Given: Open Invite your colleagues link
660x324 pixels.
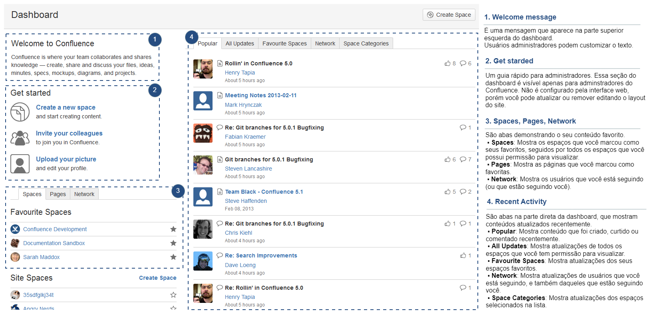Looking at the screenshot, I should (x=69, y=133).
